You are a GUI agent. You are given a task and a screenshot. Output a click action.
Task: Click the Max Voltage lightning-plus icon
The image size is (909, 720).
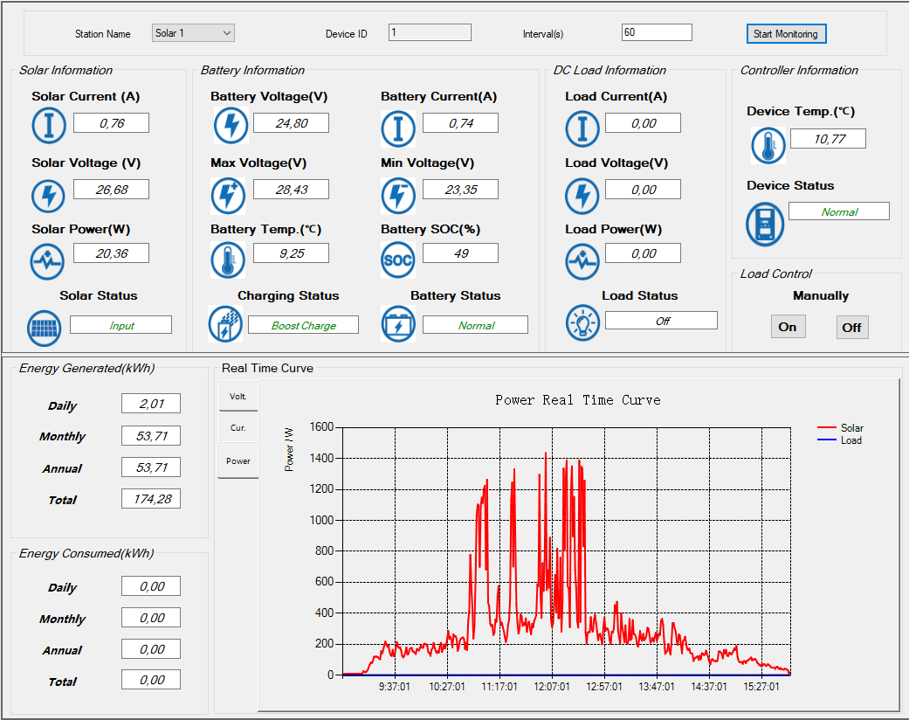tap(228, 196)
